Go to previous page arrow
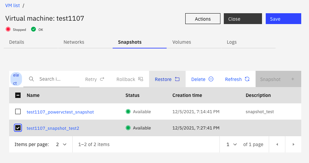 click(277, 144)
